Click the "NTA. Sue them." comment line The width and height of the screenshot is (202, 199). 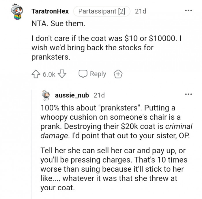coord(58,23)
